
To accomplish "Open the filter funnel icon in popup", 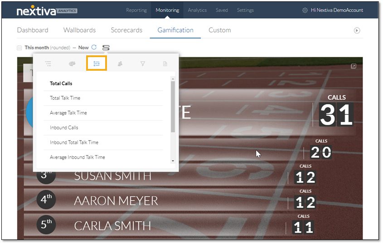I will [143, 64].
